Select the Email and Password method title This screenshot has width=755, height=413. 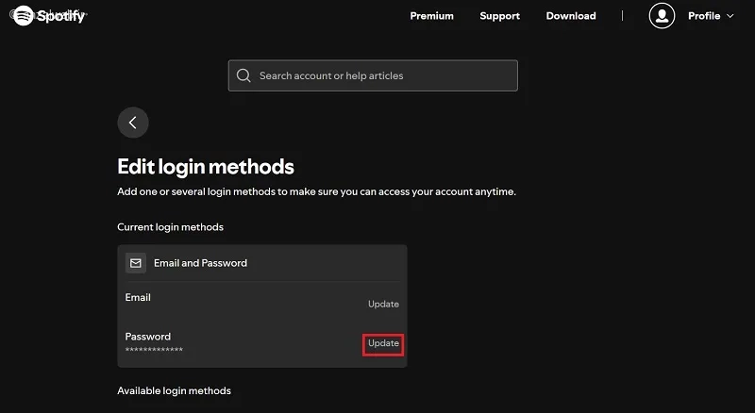[200, 263]
